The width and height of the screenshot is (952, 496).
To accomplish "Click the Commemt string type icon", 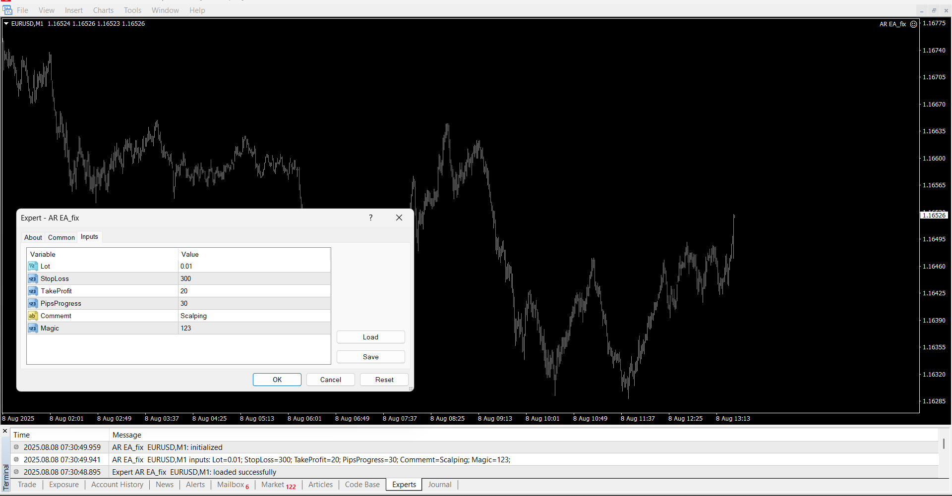I will pyautogui.click(x=33, y=316).
